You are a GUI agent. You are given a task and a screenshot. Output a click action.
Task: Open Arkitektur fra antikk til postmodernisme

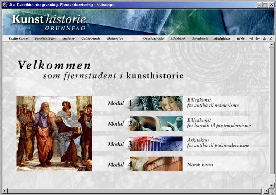pos(218,143)
